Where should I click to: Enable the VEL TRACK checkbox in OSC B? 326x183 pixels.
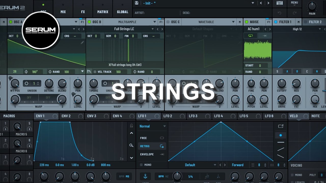pyautogui.click(x=95, y=72)
